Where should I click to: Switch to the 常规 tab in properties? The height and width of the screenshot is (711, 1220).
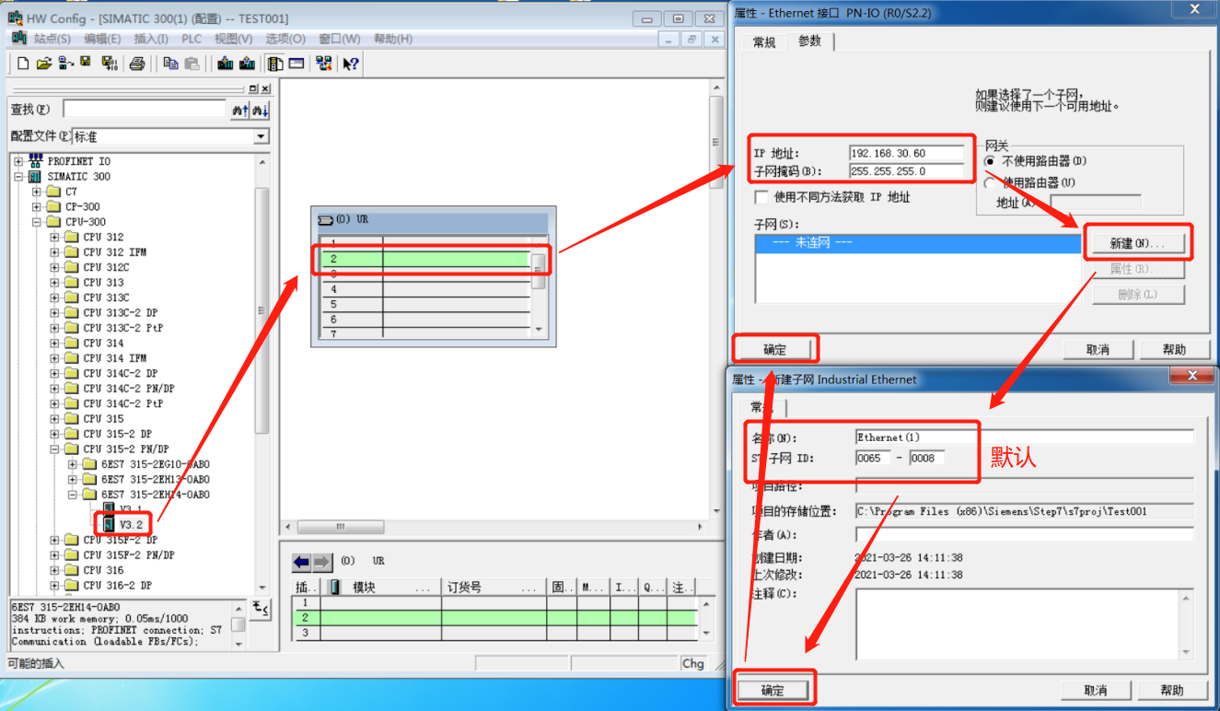[762, 41]
